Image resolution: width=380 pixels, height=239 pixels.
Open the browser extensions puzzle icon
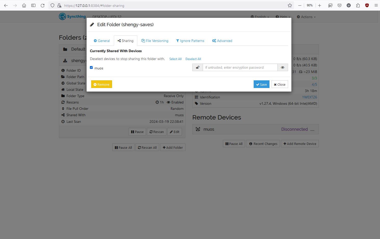tap(358, 5)
